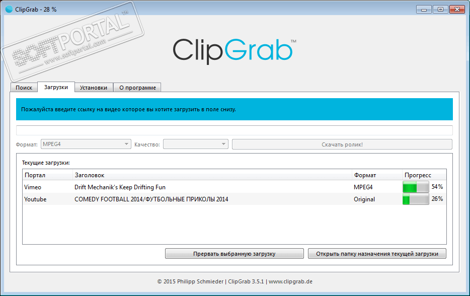Select the Youtube download row
Image resolution: width=470 pixels, height=296 pixels.
coord(234,199)
